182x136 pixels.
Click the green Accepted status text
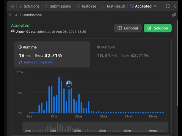20,26
